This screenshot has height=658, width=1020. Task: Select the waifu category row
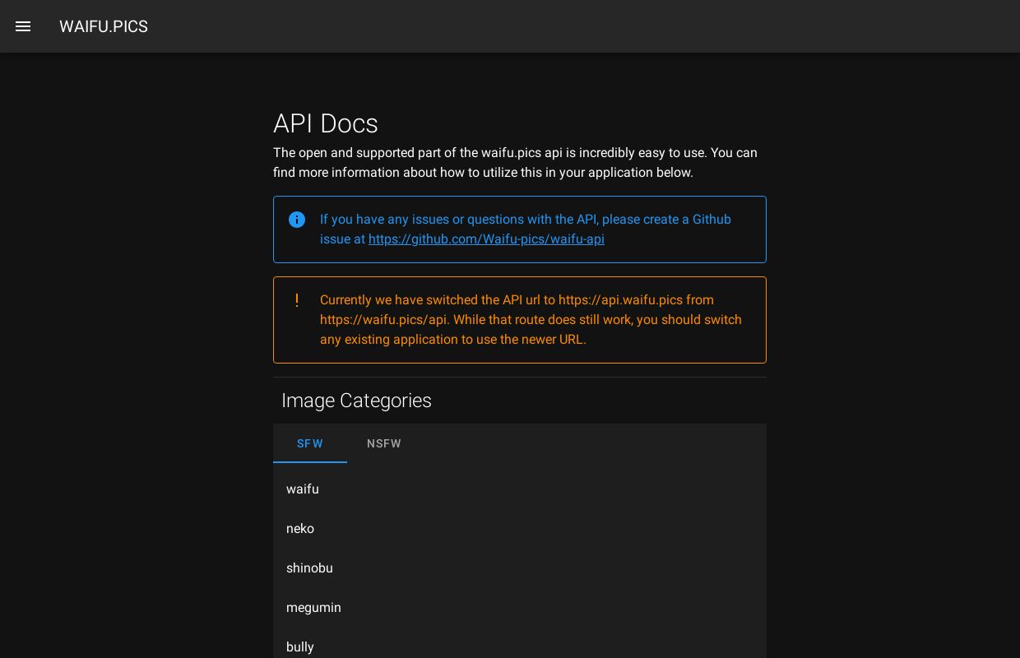520,489
